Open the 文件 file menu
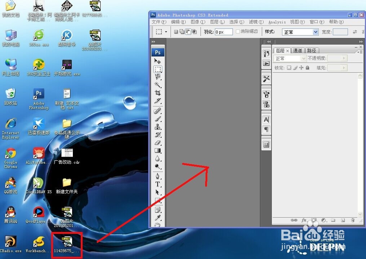Viewport: 366px width, 259px height. tap(158, 22)
